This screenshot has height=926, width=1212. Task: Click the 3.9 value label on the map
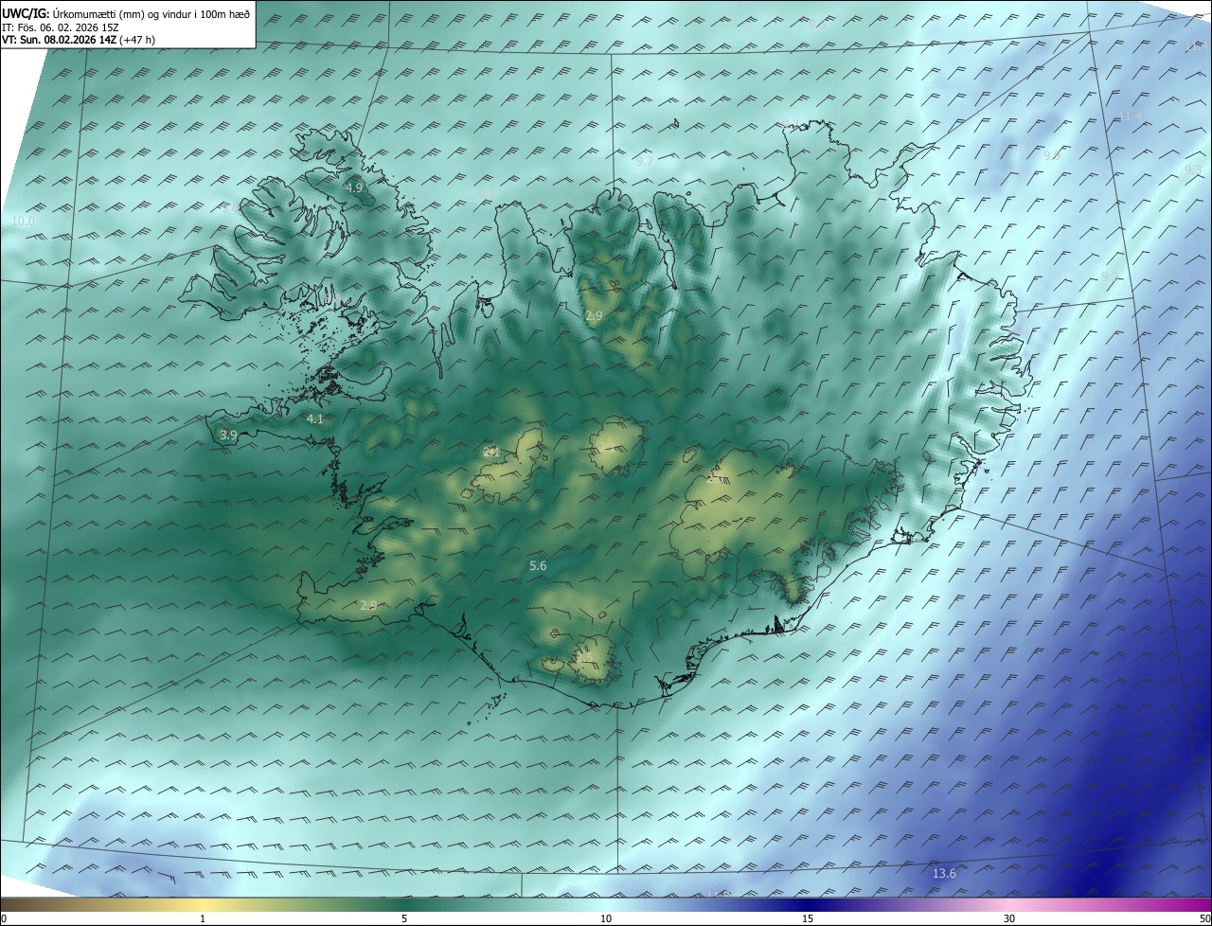click(x=228, y=435)
